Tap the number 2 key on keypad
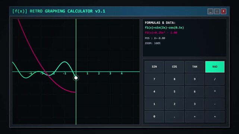239x134 pixels. tap(174, 104)
